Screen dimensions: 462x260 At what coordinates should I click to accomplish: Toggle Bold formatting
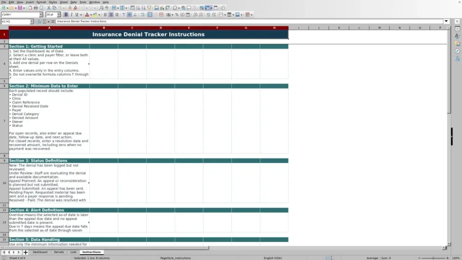click(x=66, y=14)
